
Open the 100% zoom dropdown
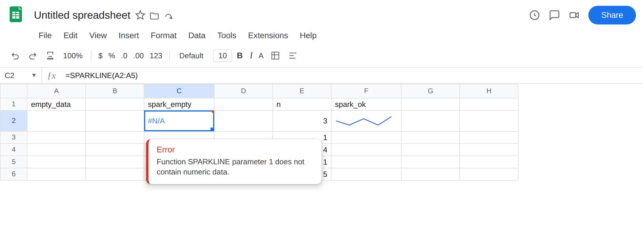(x=73, y=56)
